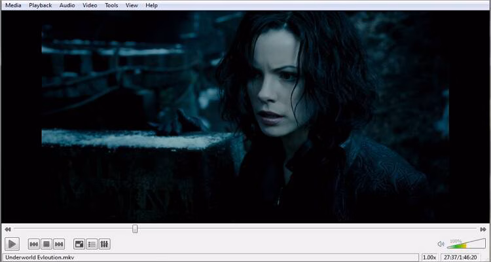
Task: Click the Play button
Action: [12, 244]
